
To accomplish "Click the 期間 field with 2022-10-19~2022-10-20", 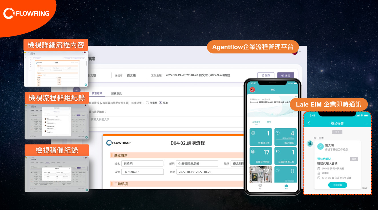I will [210, 172].
